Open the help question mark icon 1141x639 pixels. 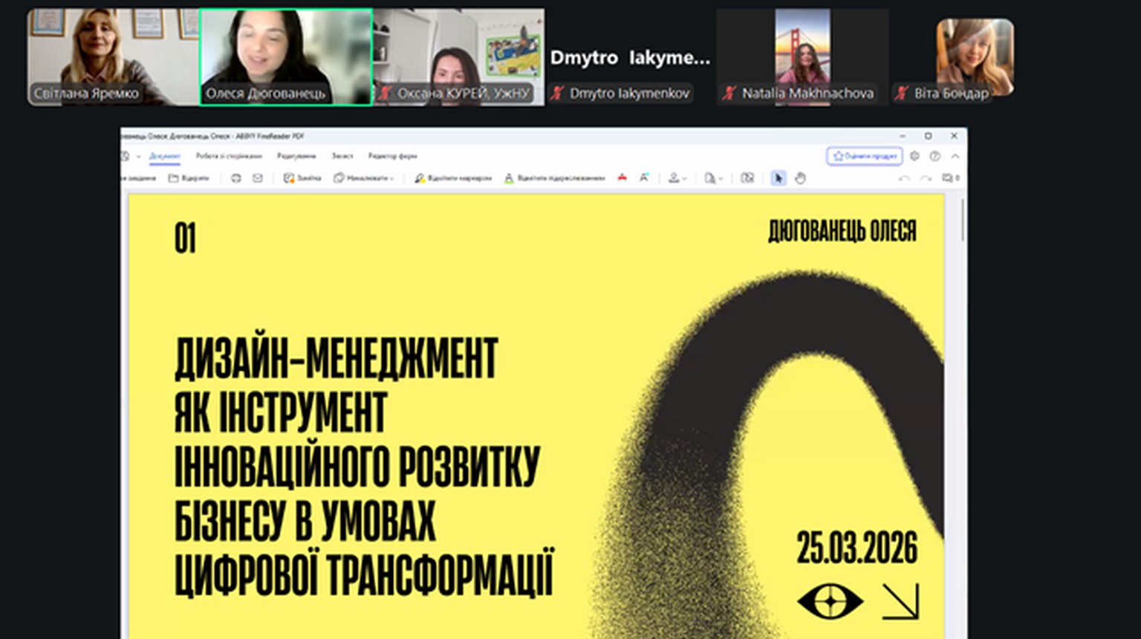click(935, 156)
